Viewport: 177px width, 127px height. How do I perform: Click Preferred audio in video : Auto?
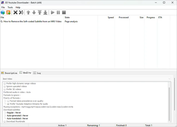click(17, 92)
